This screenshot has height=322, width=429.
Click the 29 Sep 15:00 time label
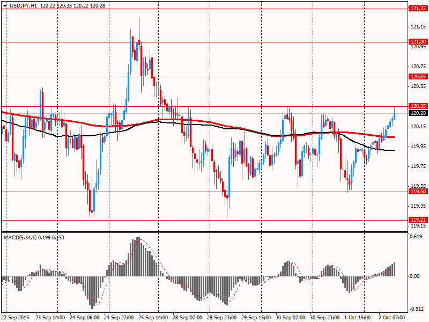[x=256, y=318]
